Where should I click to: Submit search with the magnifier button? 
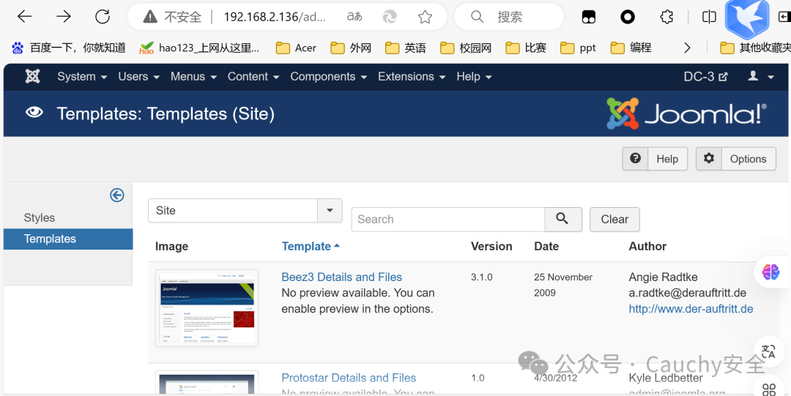pyautogui.click(x=563, y=219)
